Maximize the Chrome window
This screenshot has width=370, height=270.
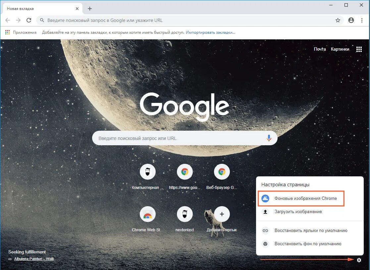pos(346,5)
